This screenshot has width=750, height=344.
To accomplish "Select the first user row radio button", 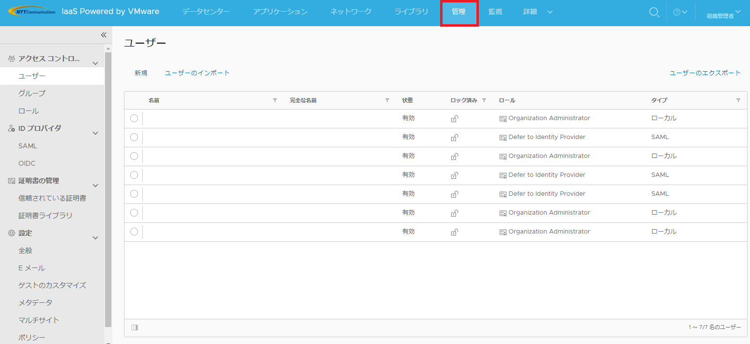I will (x=134, y=118).
